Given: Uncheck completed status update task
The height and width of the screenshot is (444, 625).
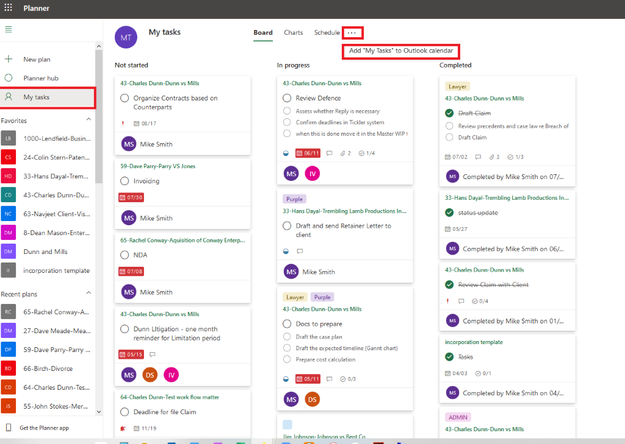Looking at the screenshot, I should pos(449,213).
